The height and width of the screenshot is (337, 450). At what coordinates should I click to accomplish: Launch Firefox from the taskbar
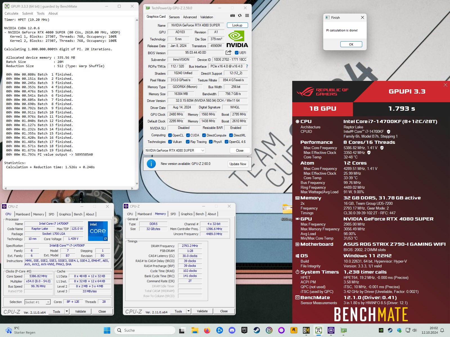[207, 330]
